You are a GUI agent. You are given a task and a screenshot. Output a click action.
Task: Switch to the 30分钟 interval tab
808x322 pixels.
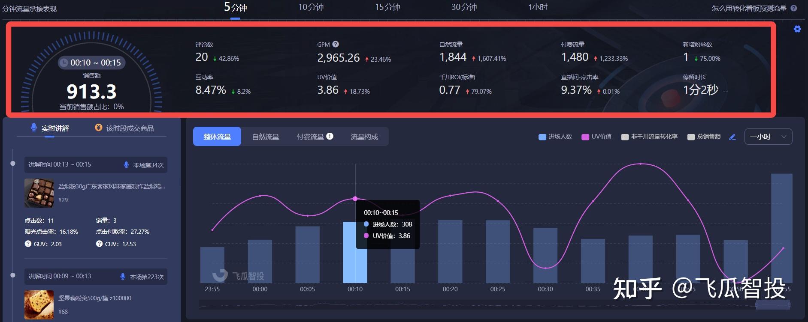point(464,7)
